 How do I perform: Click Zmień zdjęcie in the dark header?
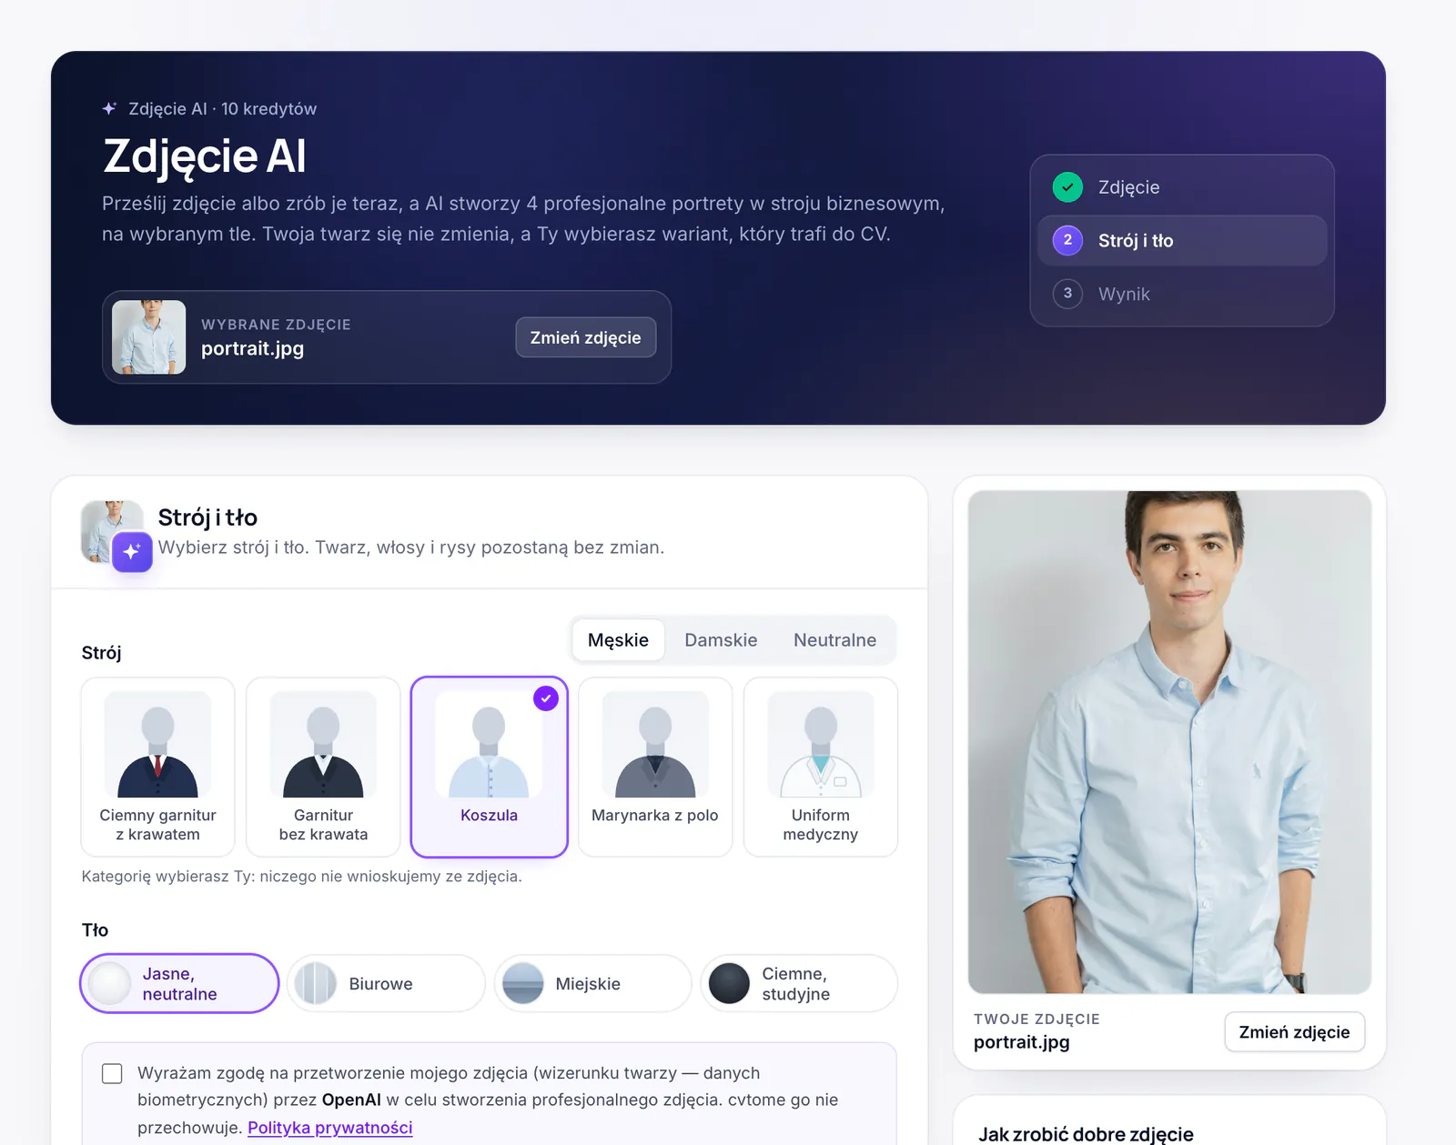tap(586, 337)
